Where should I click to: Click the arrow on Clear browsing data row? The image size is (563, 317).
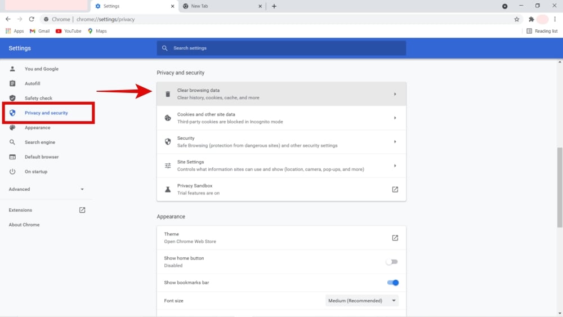(x=395, y=94)
